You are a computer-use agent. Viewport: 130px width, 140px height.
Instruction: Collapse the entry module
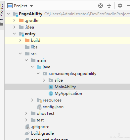click(15, 34)
